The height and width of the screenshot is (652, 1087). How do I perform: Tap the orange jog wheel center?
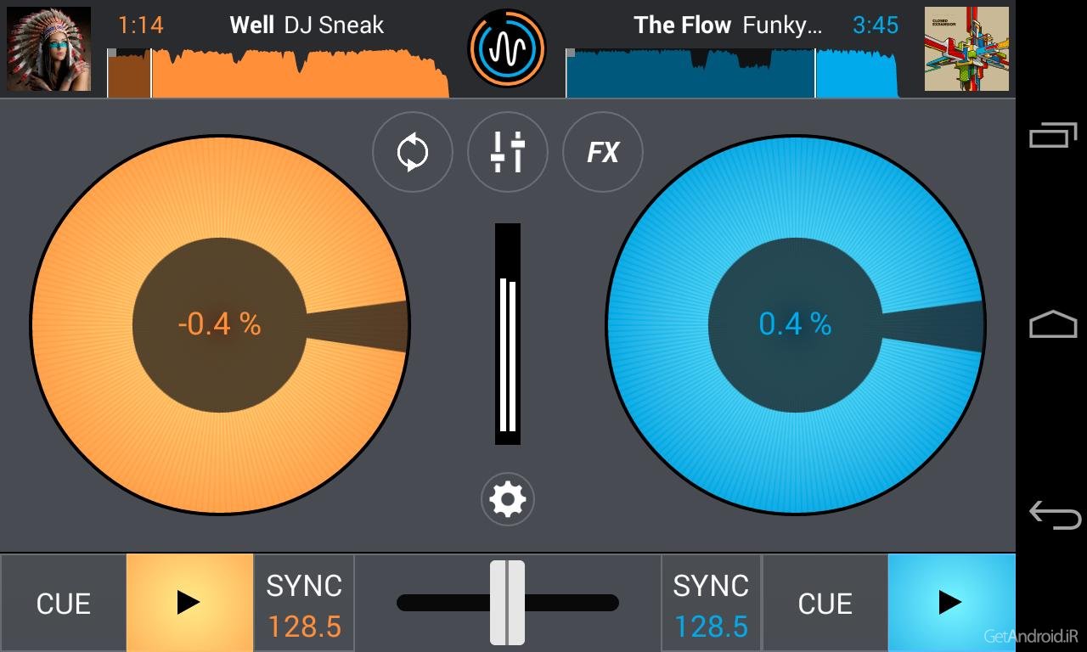coord(219,324)
